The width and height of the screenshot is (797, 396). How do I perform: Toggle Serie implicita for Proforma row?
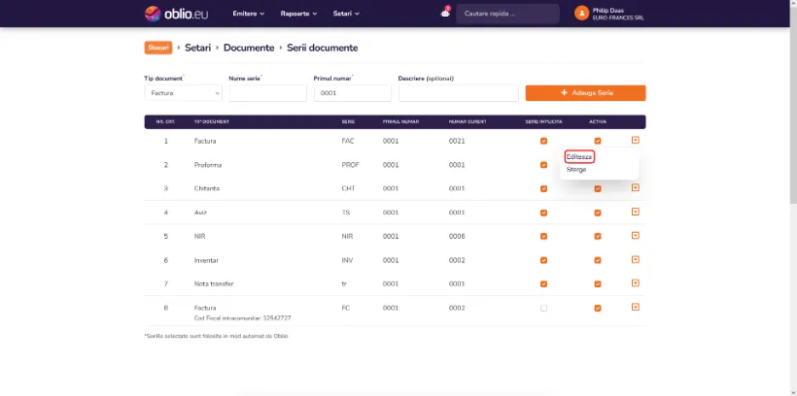pyautogui.click(x=544, y=165)
